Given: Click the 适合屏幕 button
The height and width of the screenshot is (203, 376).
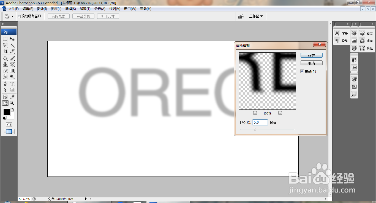Looking at the screenshot, I should (83, 16).
